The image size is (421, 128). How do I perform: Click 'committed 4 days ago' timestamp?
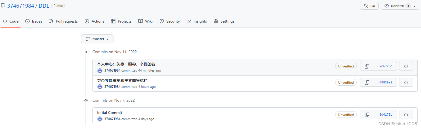coord(138,119)
